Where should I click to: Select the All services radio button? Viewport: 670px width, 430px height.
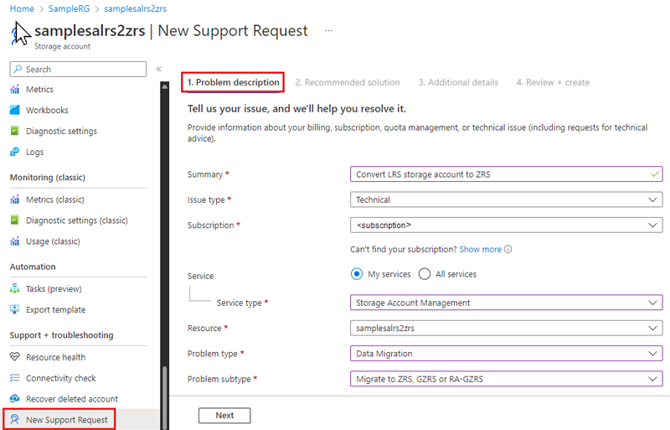click(425, 274)
